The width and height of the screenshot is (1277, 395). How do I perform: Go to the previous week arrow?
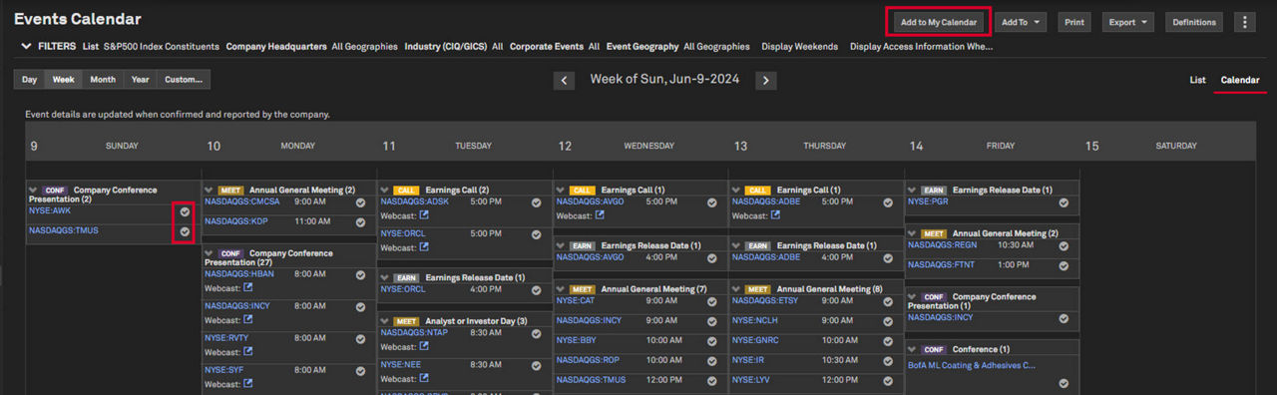[x=565, y=81]
